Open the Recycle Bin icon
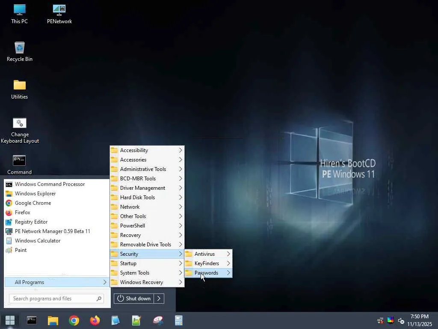 [19, 51]
